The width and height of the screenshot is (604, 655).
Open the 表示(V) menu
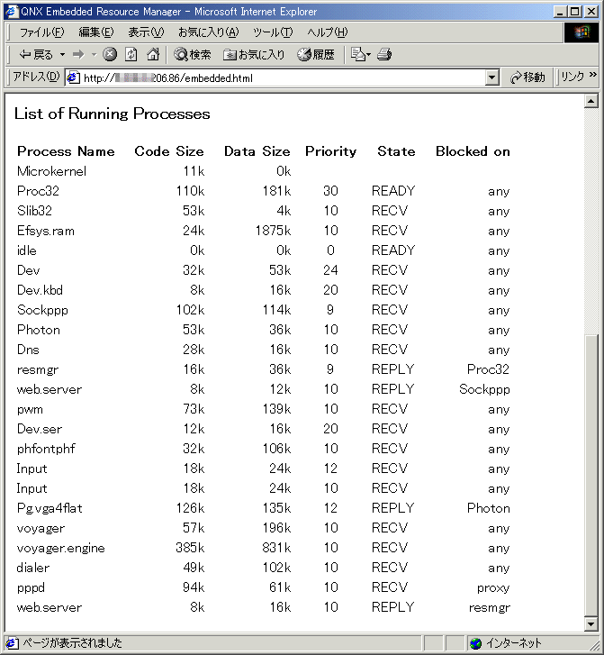click(146, 32)
